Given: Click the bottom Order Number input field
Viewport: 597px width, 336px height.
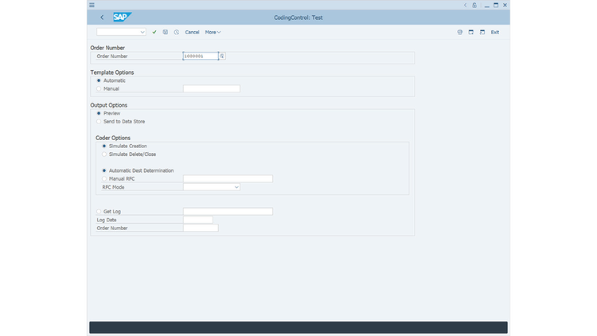Looking at the screenshot, I should [x=201, y=228].
